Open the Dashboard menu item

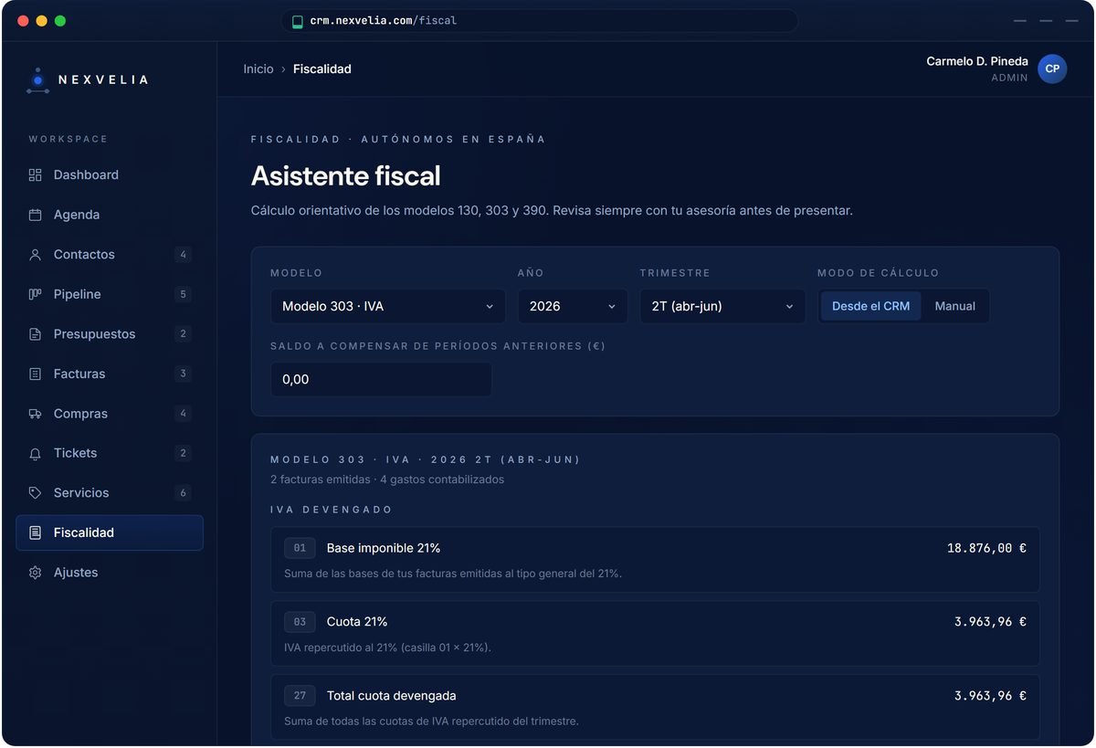click(110, 174)
